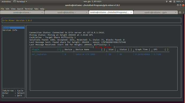Click the new tab icon button
Screen dimensions: 185x103
(x=180, y=13)
